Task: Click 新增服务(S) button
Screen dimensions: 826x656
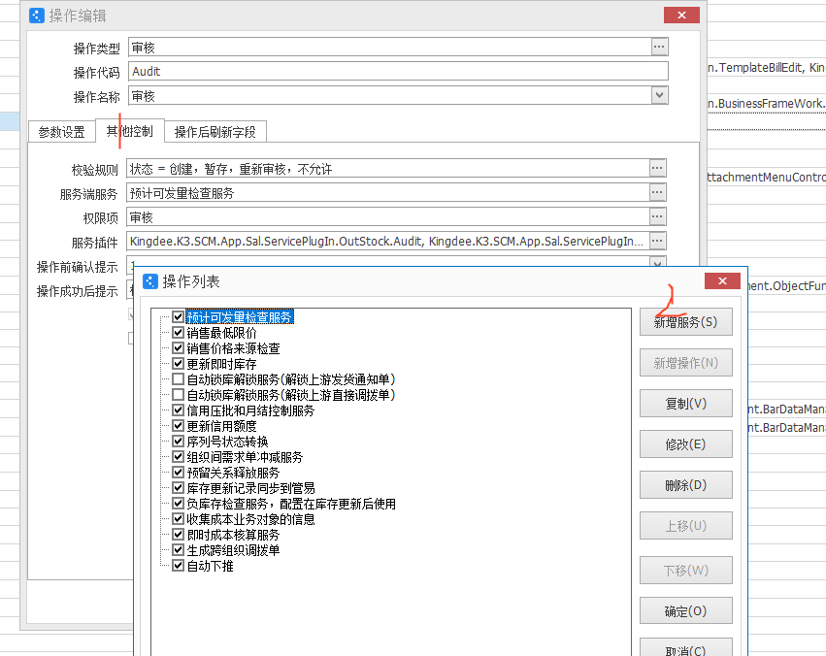Action: click(685, 322)
